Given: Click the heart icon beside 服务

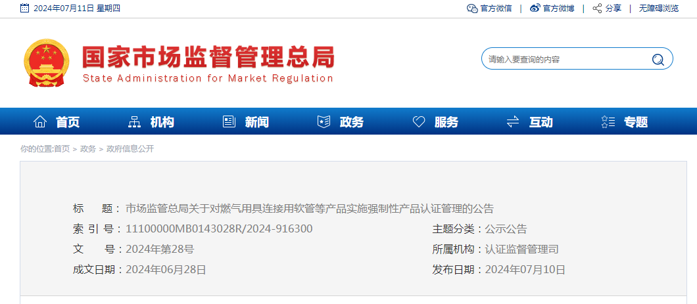Looking at the screenshot, I should point(419,121).
